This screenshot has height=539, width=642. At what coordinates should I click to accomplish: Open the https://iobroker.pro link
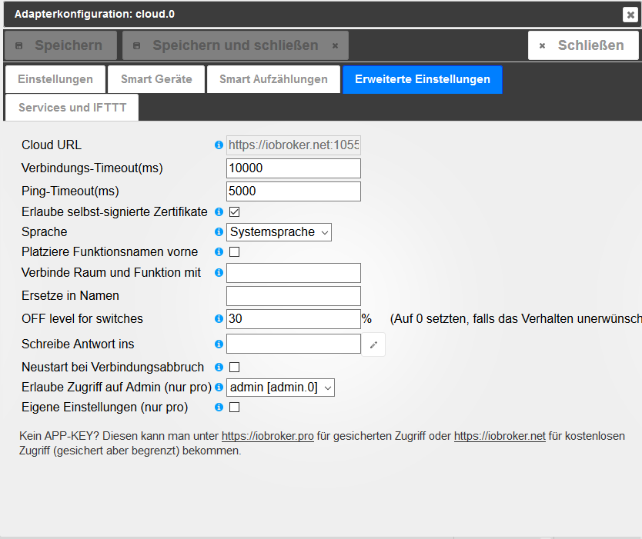tap(267, 436)
